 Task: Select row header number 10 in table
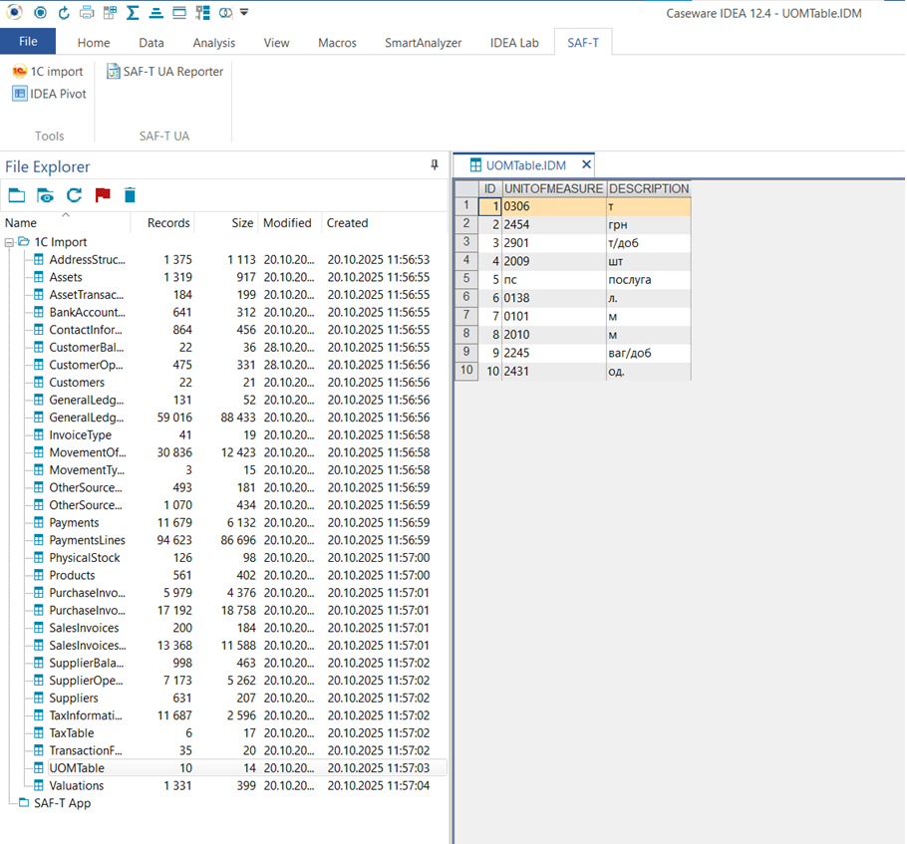[x=466, y=371]
